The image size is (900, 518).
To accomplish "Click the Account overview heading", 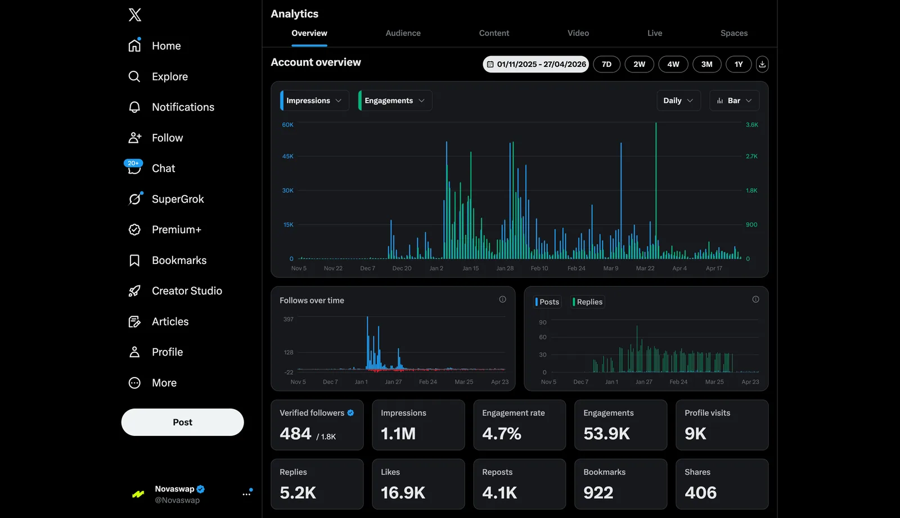I will 316,62.
